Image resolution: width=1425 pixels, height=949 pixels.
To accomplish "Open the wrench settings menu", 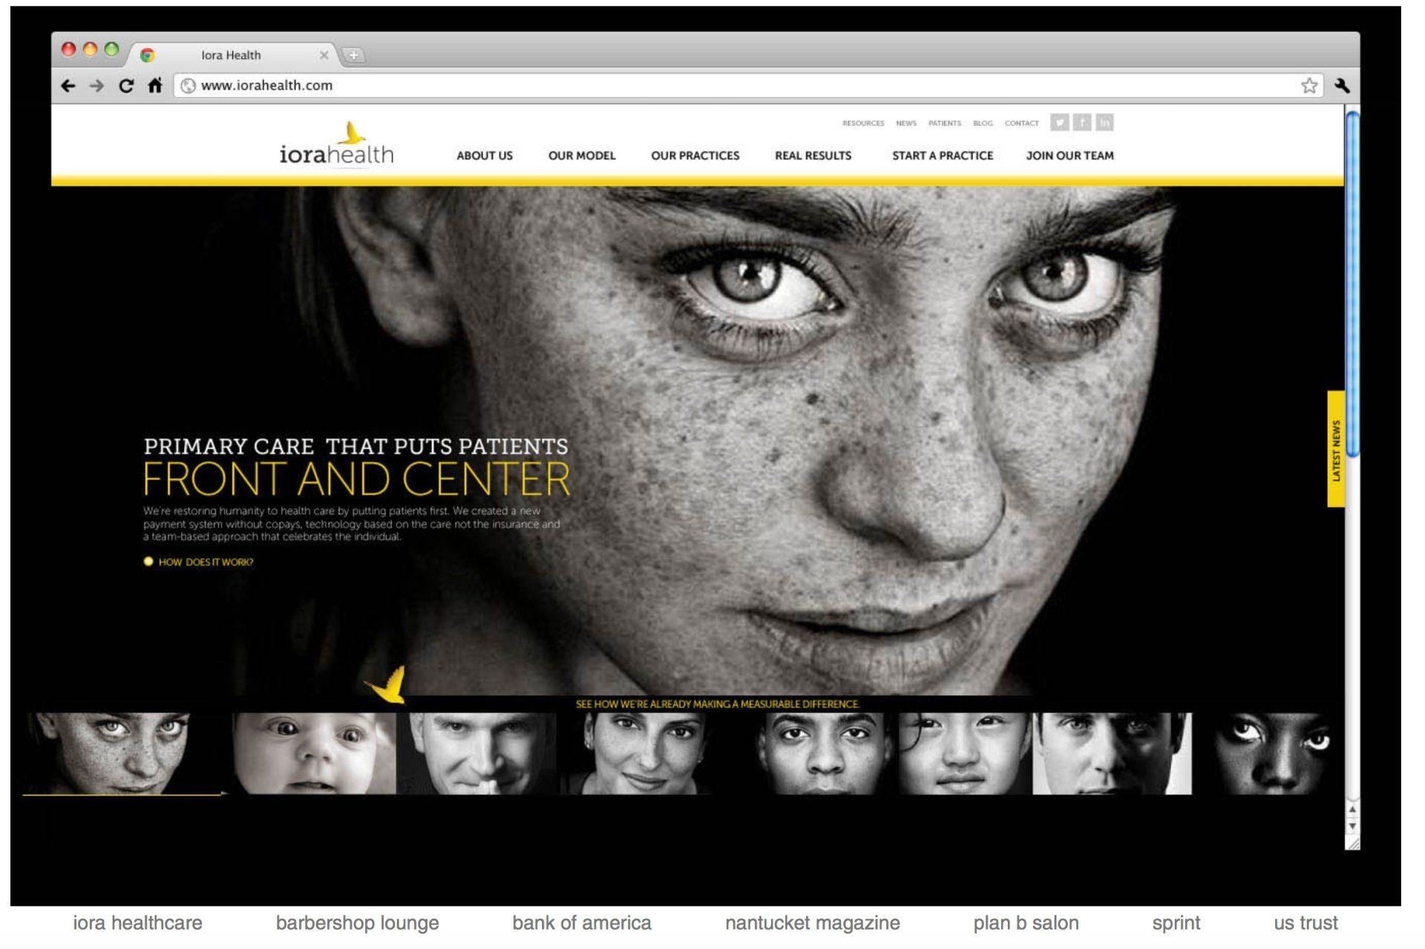I will 1341,86.
